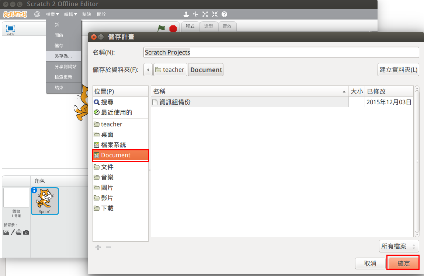This screenshot has height=276, width=424.
Task: Select 下載 downloads folder in places
Action: coord(121,208)
